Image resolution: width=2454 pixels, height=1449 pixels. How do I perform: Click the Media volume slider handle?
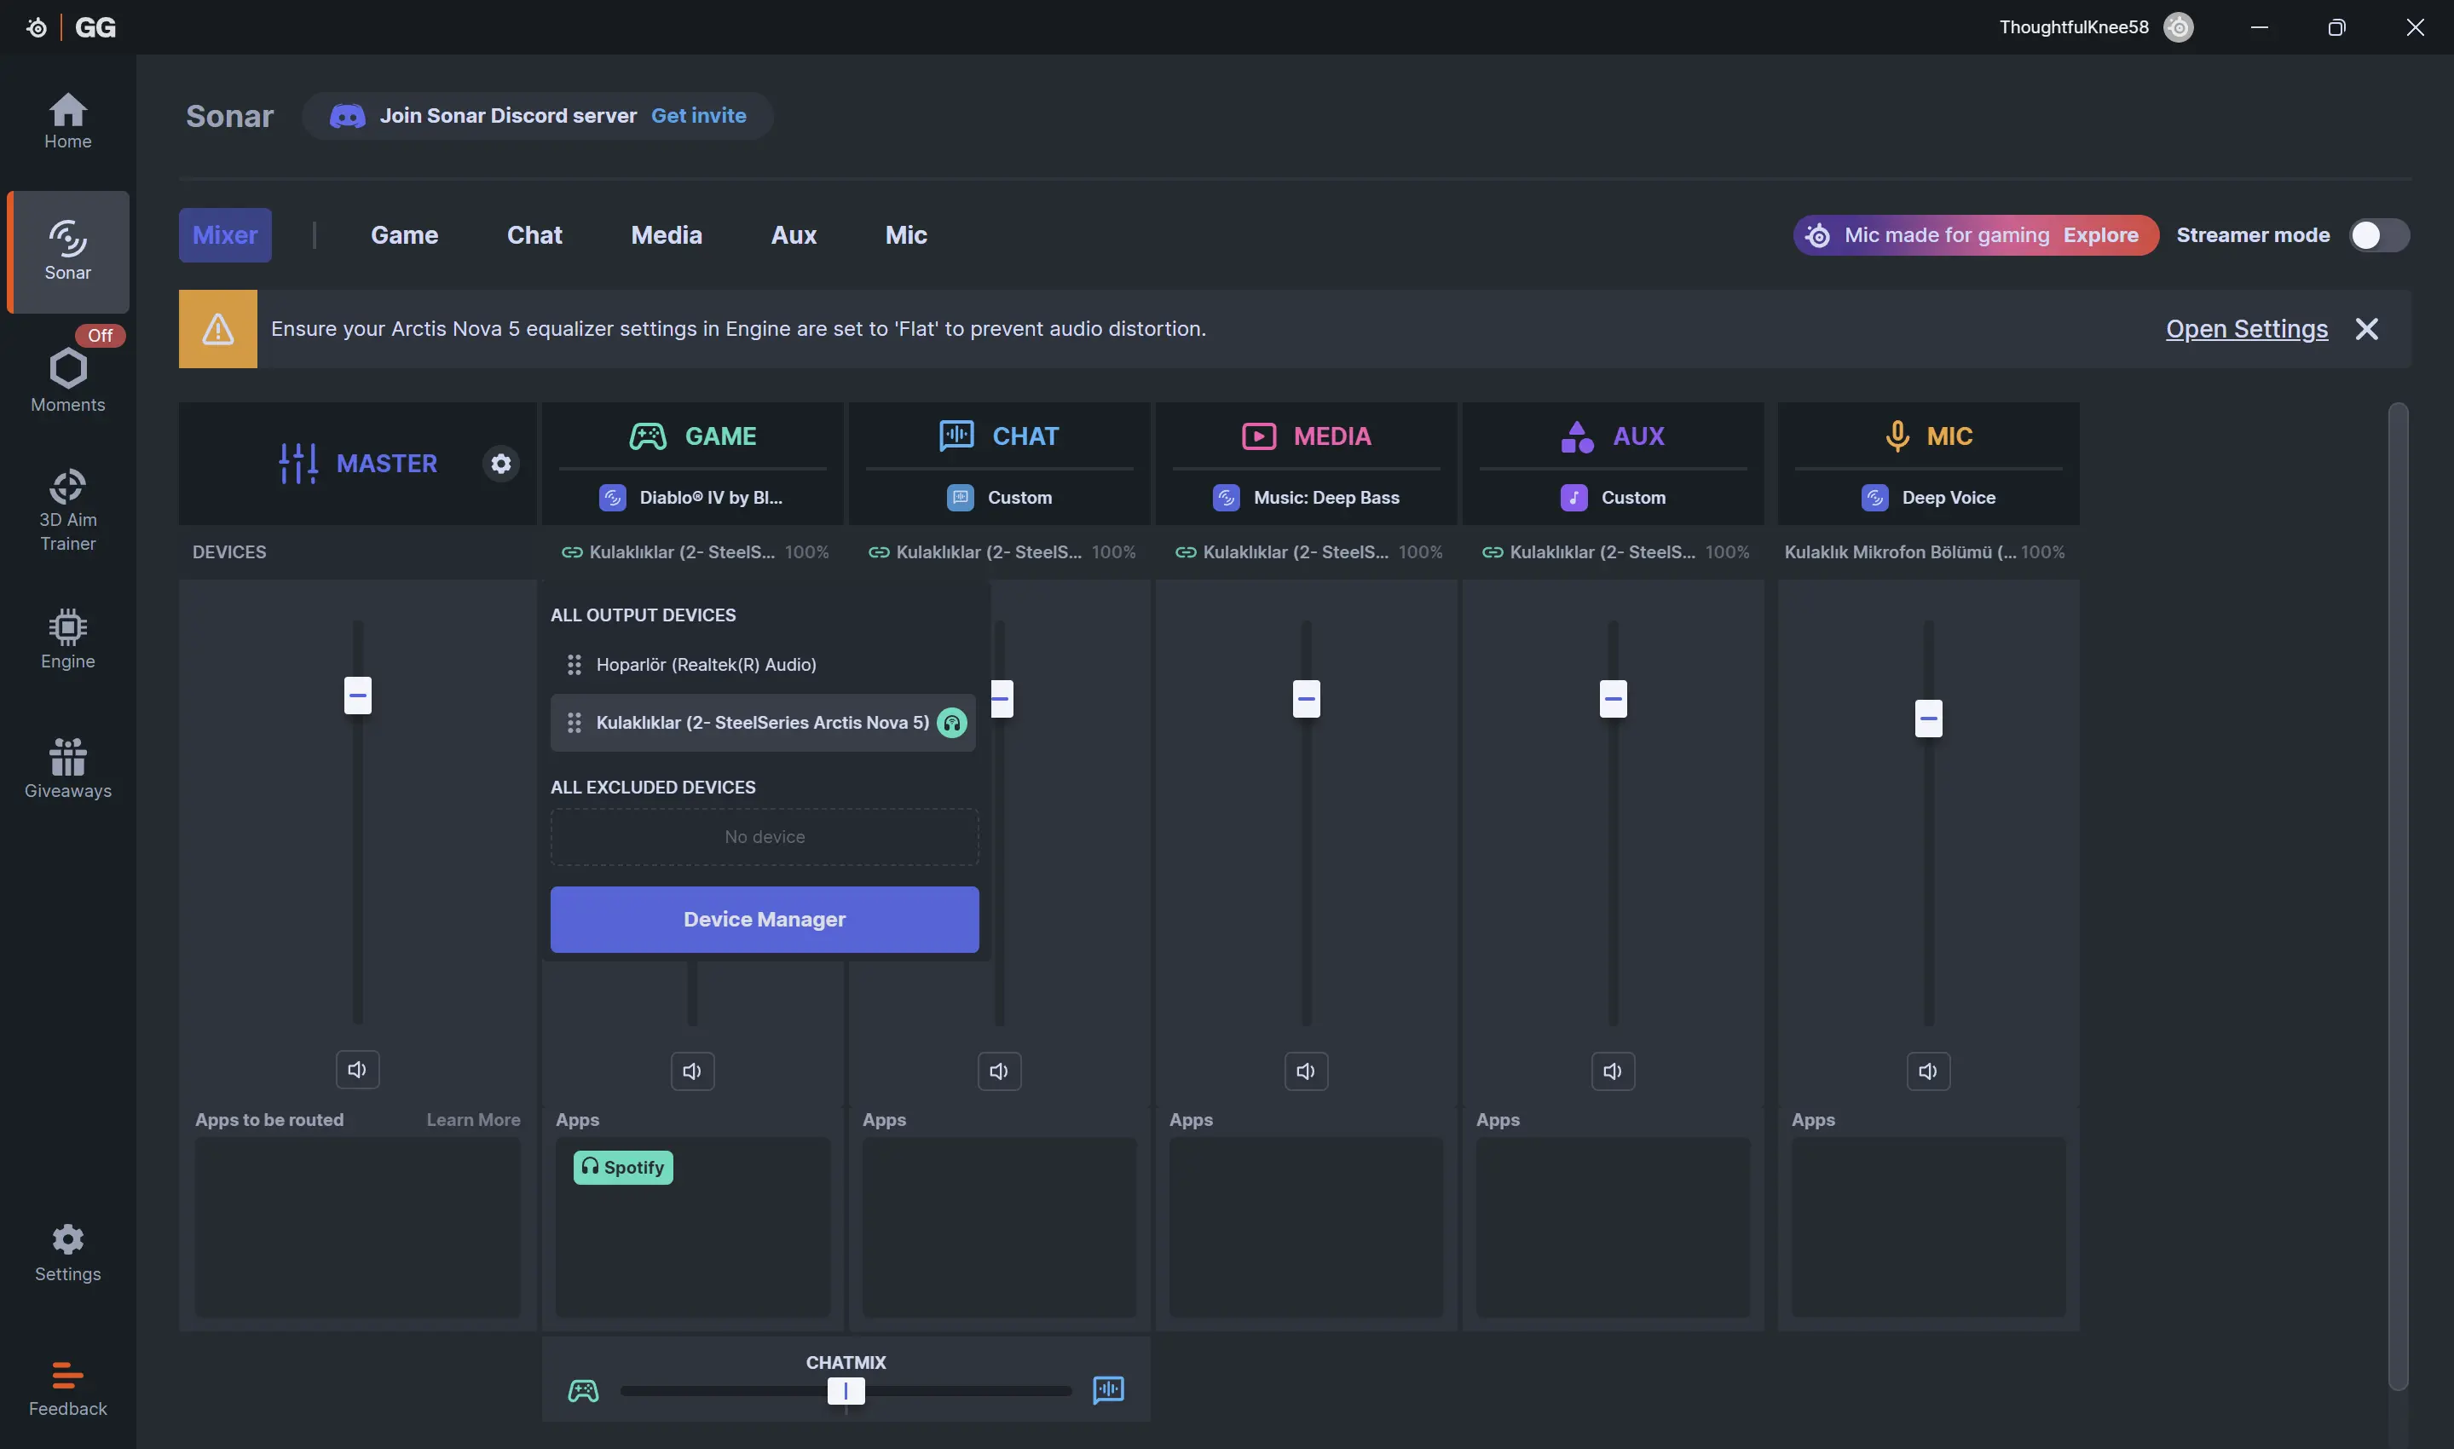point(1306,699)
